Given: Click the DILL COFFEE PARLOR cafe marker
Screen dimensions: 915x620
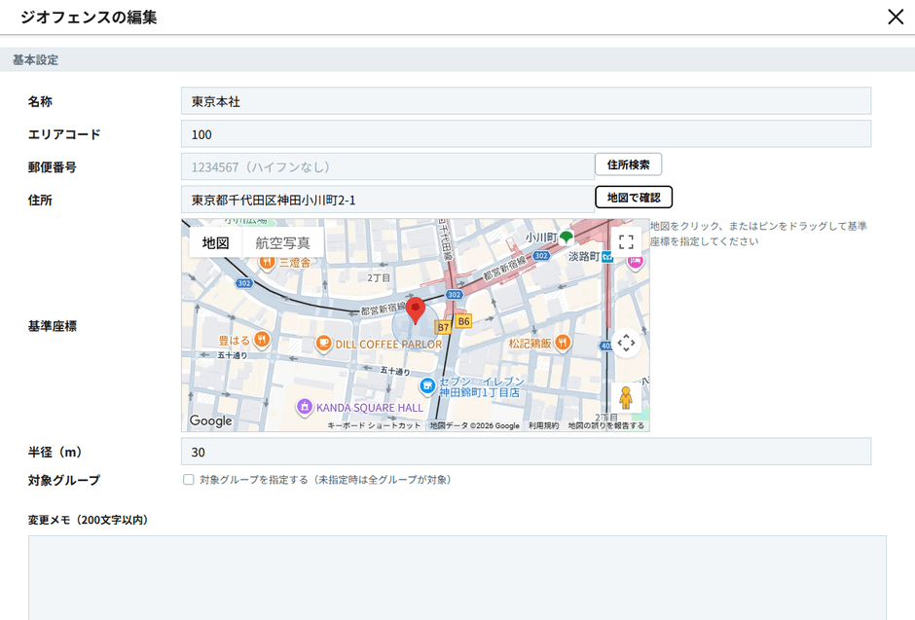Looking at the screenshot, I should coord(323,344).
